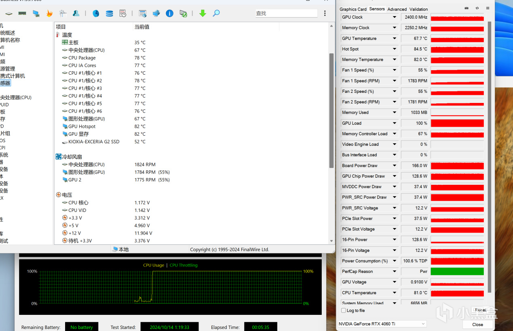The image size is (513, 331).
Task: Click the 当前值 column header
Action: (142, 27)
